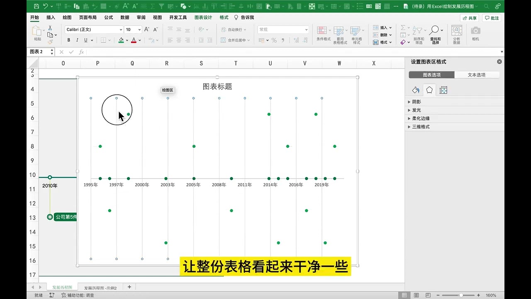Viewport: 531px width, 299px height.
Task: Open the Page Layout (页面布局) tab
Action: (x=88, y=17)
